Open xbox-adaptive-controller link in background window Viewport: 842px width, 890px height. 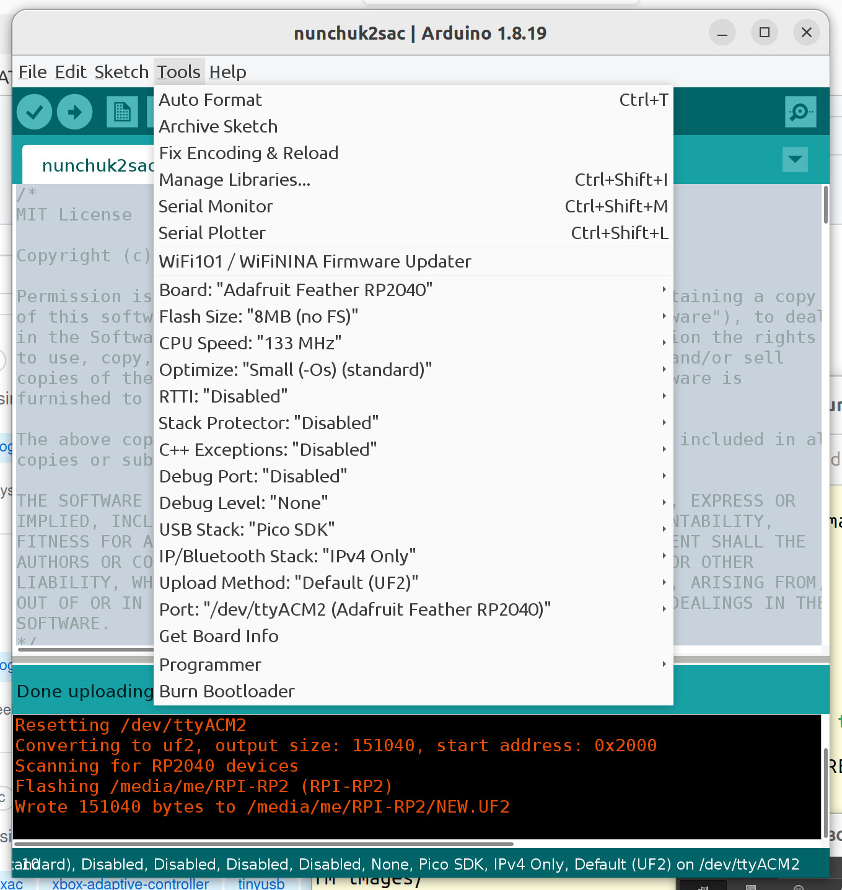click(x=130, y=884)
